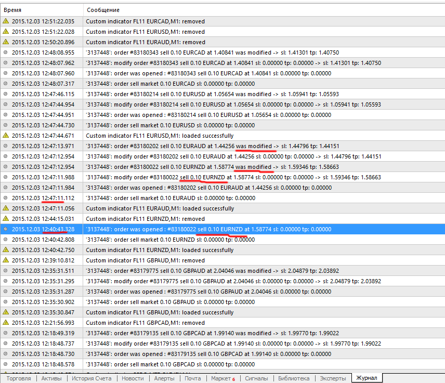Select 'order was opened : #83179135' message
445x383 pixels.
pos(208,354)
